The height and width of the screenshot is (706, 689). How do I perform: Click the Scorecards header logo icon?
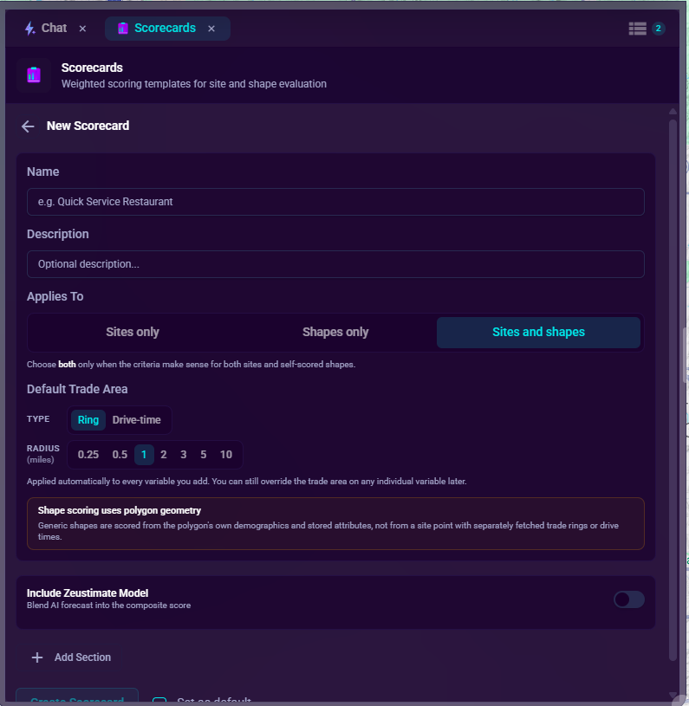pos(34,74)
